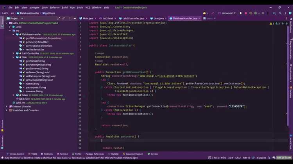The image size is (293, 164).
Task: Collapse the User class node
Action: [x=13, y=57]
